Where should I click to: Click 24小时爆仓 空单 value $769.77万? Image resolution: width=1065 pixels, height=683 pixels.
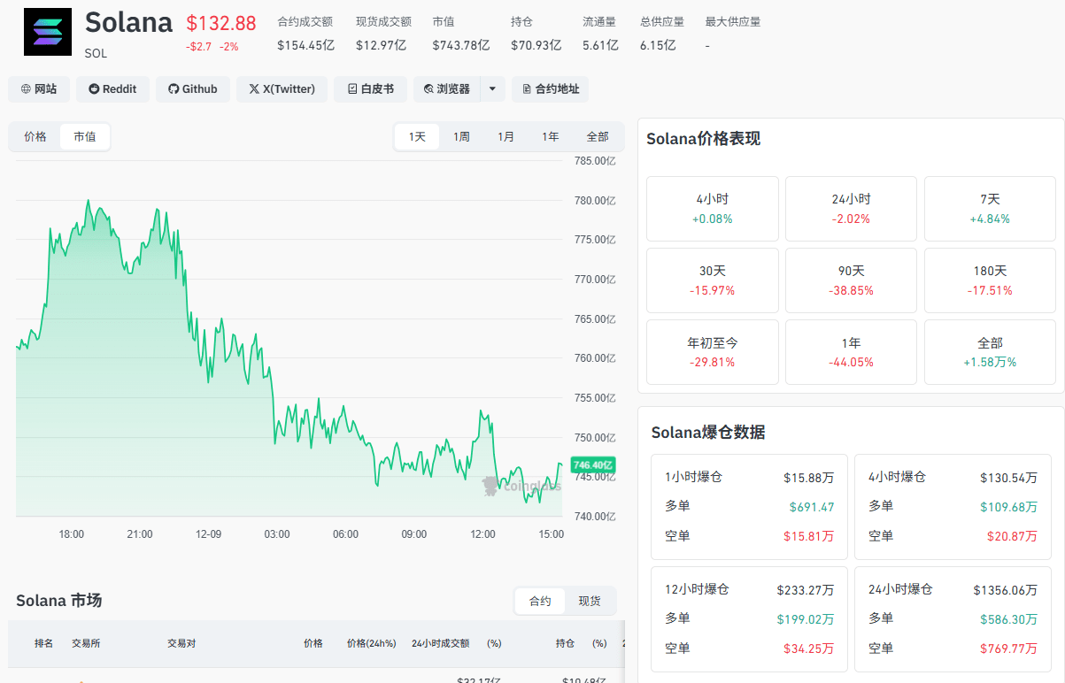click(x=1008, y=648)
